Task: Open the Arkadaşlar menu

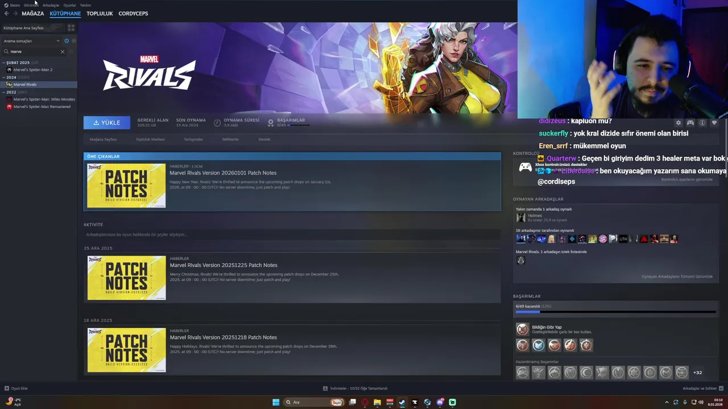Action: pyautogui.click(x=51, y=5)
